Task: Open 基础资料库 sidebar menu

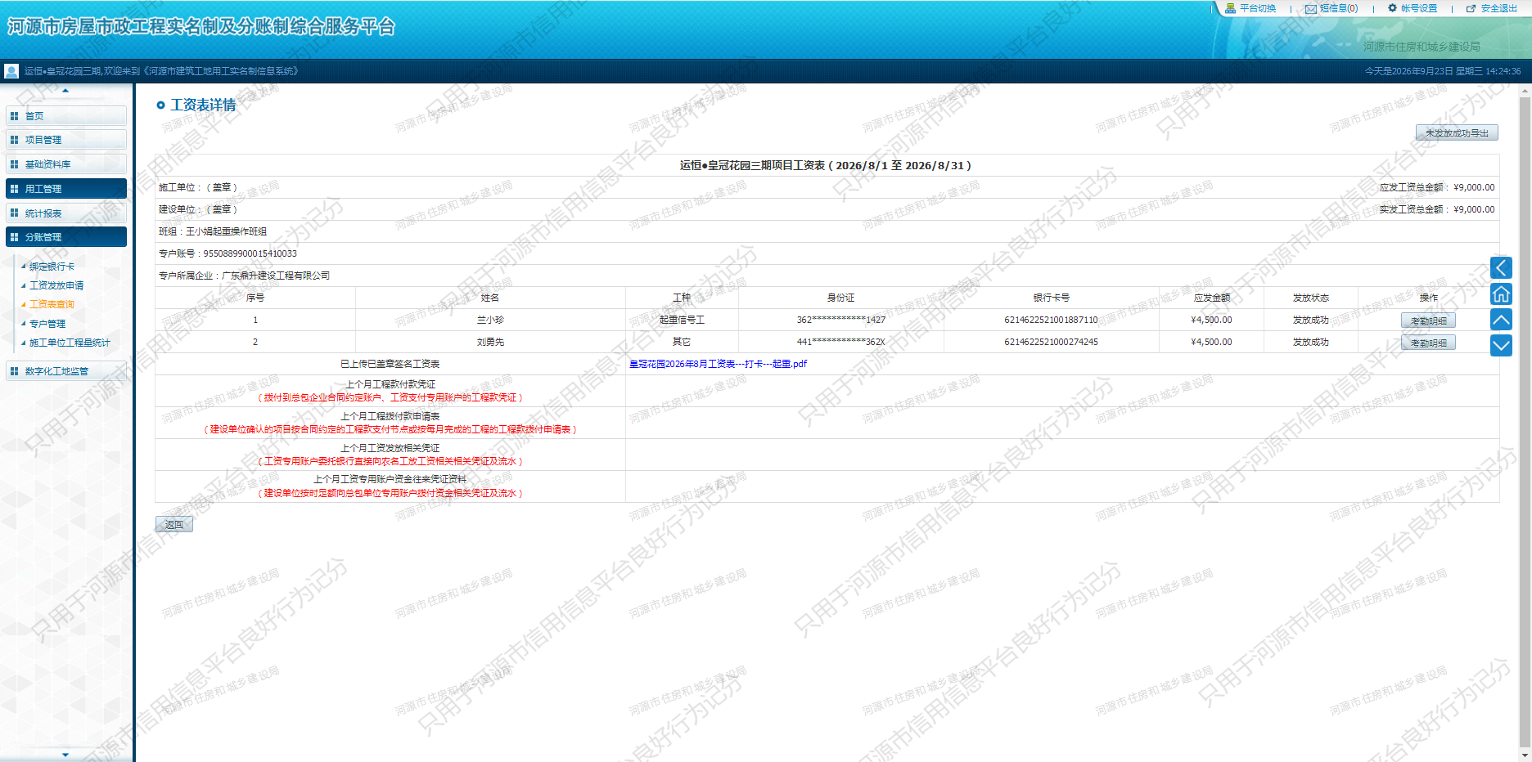Action: 66,164
